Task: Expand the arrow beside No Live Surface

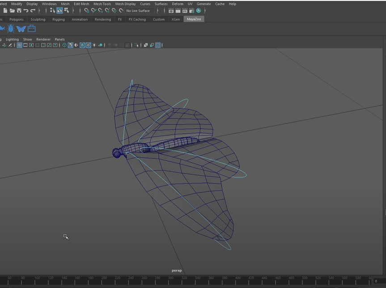Action: coord(158,10)
